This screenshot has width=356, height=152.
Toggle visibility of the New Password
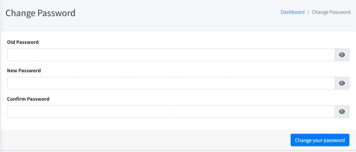(342, 83)
